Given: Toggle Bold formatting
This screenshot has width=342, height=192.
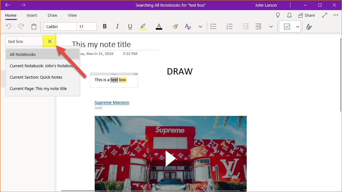Looking at the screenshot, I should pos(105,27).
